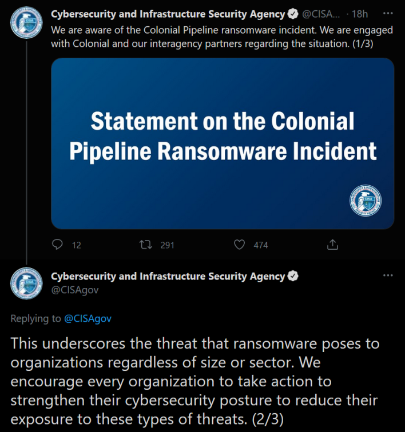Open the Colonial Pipeline statement image

223,143
